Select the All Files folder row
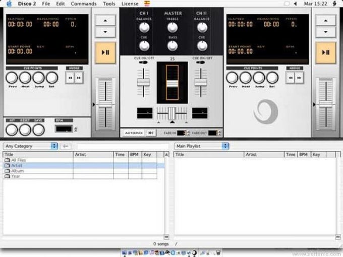Image resolution: width=343 pixels, height=257 pixels. click(80, 160)
